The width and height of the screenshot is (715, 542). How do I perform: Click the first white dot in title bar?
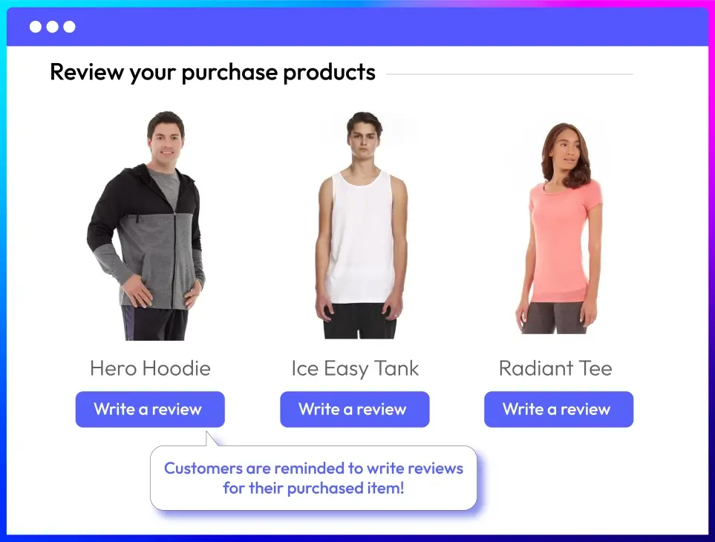pos(36,27)
